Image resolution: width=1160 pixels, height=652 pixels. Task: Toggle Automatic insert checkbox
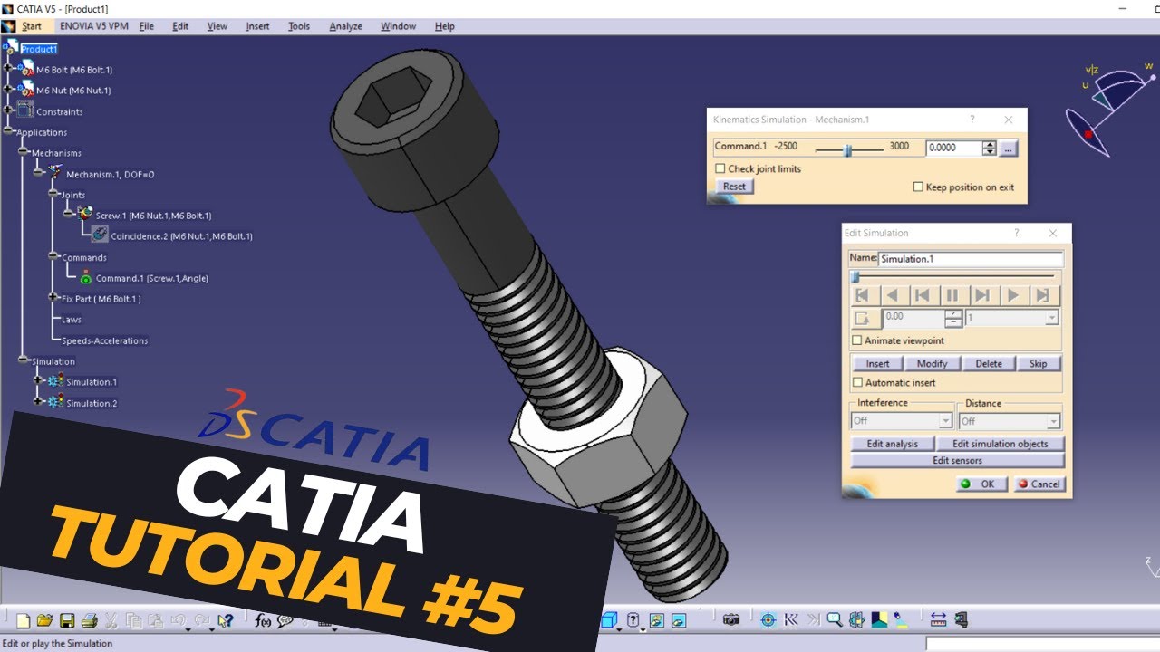(x=857, y=382)
